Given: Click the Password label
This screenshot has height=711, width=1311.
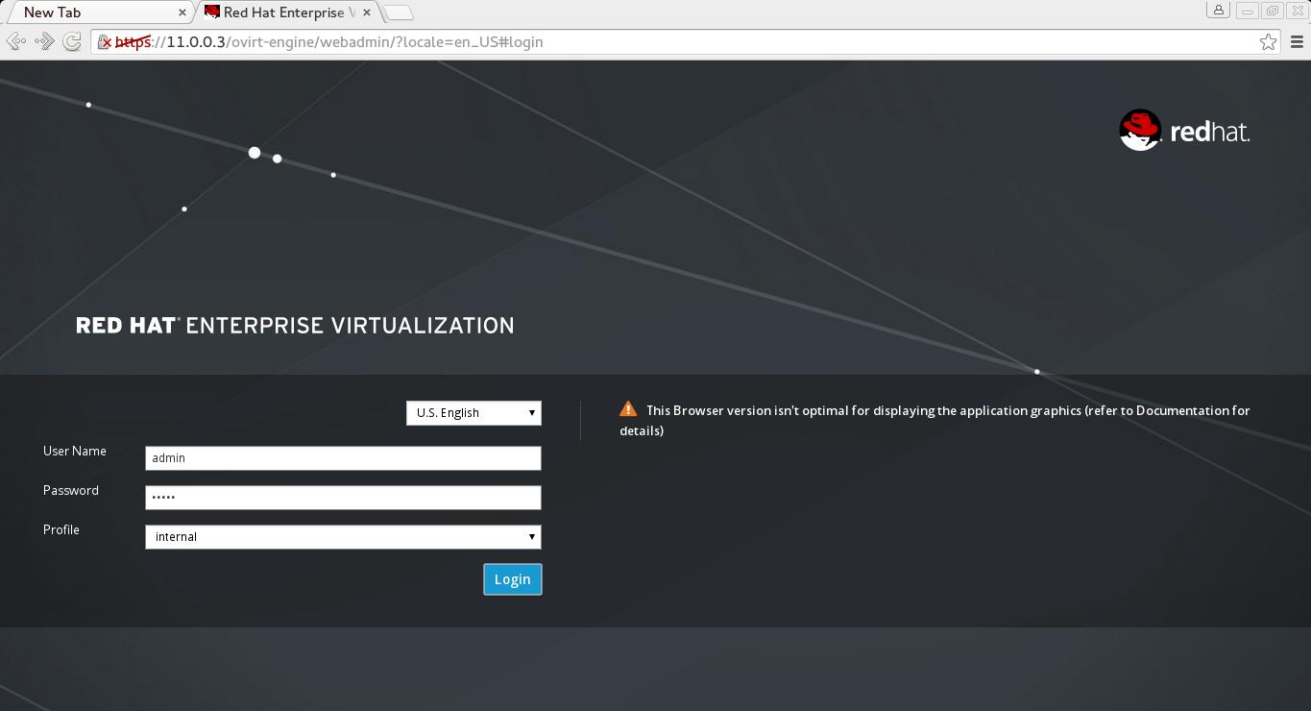Looking at the screenshot, I should click(x=71, y=490).
